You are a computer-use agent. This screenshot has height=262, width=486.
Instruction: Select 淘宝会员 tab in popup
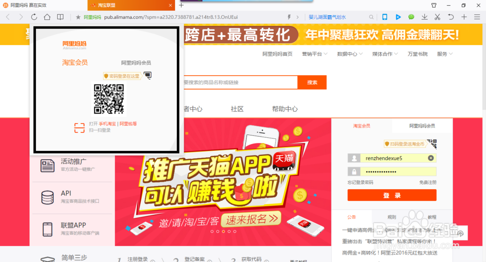75,63
